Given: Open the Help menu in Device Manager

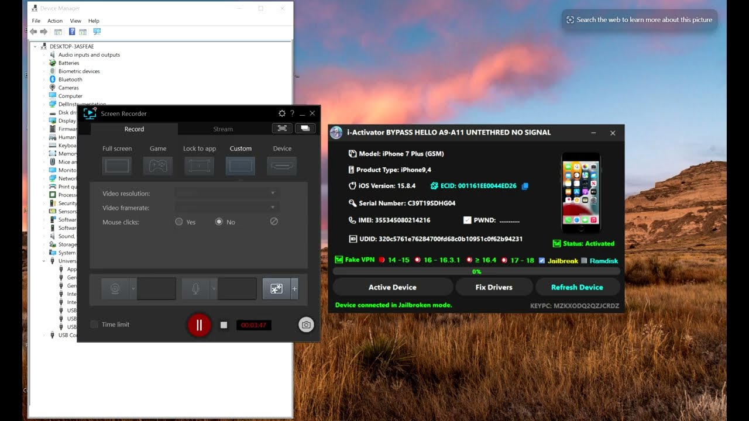Looking at the screenshot, I should pos(94,20).
